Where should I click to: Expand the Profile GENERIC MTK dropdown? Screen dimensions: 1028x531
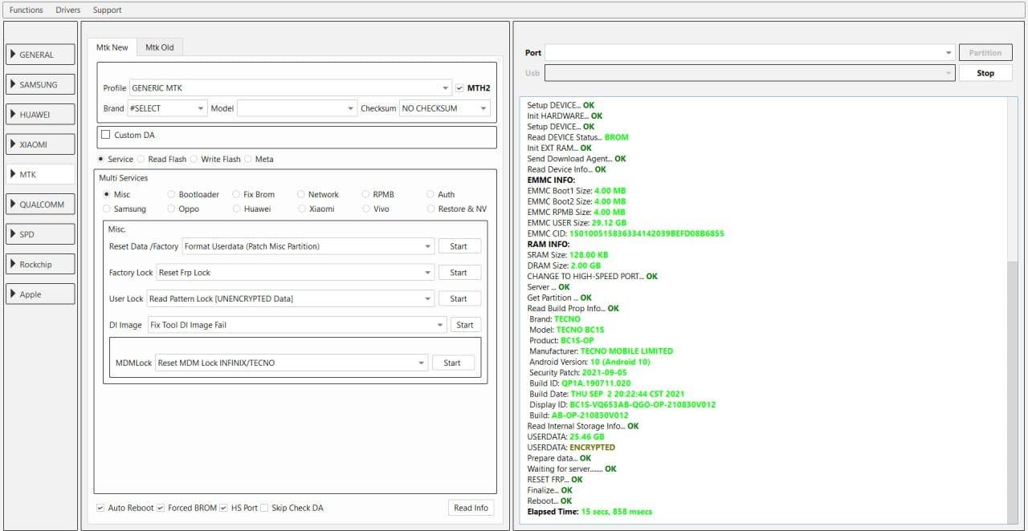pyautogui.click(x=289, y=88)
